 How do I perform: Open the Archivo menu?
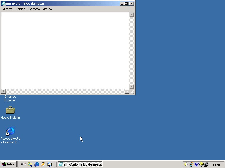pos(7,9)
